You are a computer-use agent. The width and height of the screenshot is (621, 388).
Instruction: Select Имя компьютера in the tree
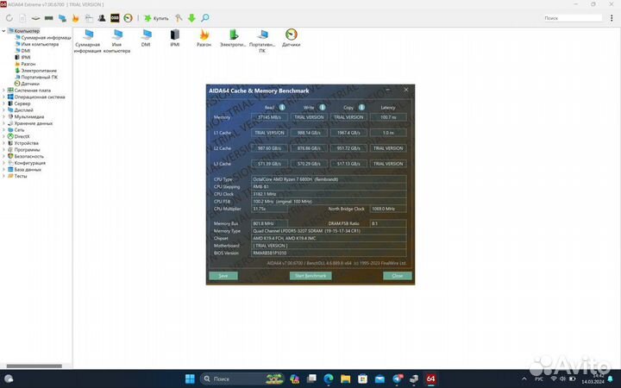tap(37, 44)
